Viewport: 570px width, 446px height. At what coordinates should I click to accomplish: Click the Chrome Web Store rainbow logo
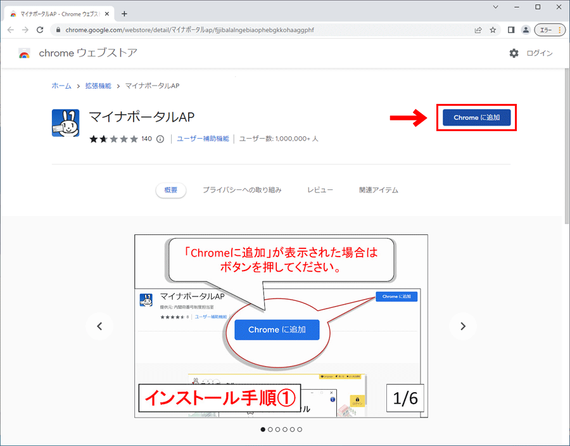[x=24, y=53]
